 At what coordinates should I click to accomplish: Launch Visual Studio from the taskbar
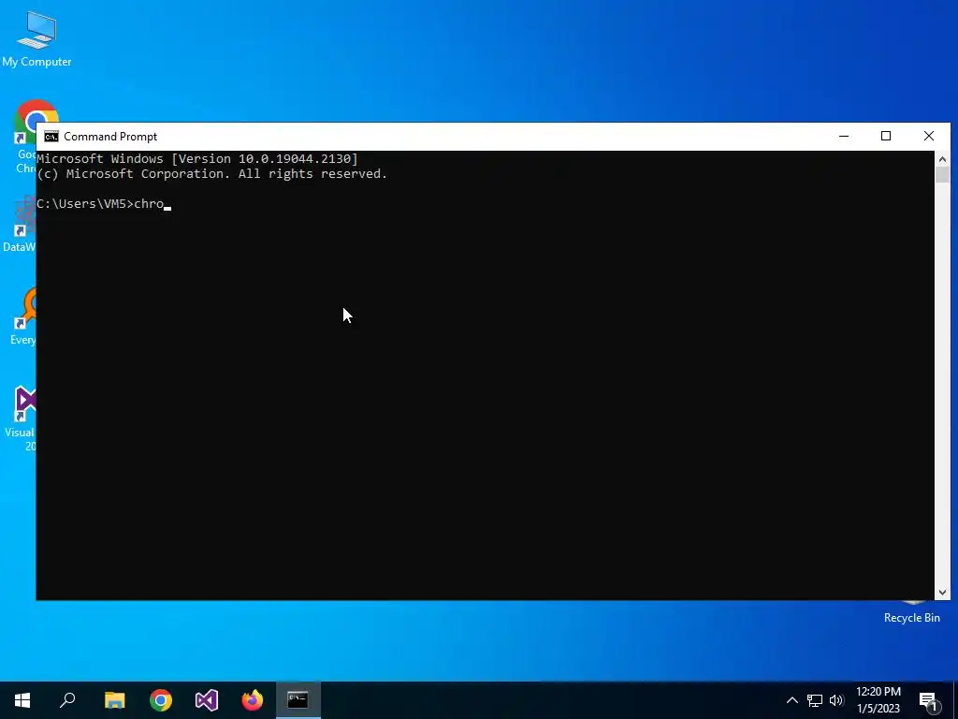[207, 700]
